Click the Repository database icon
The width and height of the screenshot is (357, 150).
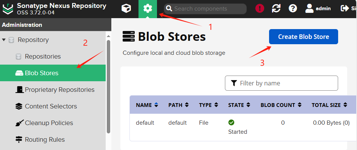(11, 40)
